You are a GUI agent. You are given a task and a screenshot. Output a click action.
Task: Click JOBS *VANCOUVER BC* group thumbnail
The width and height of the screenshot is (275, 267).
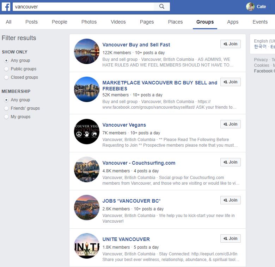(87, 208)
